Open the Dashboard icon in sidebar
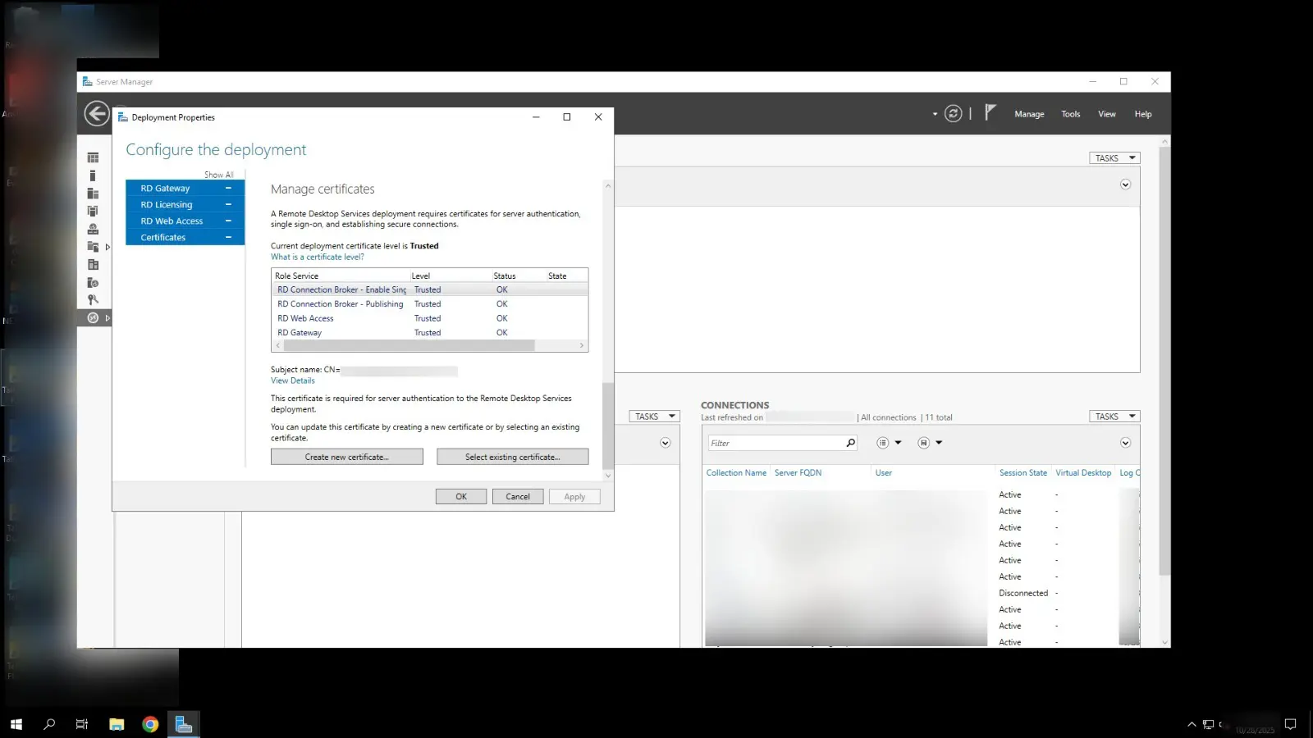The image size is (1313, 738). coord(93,157)
